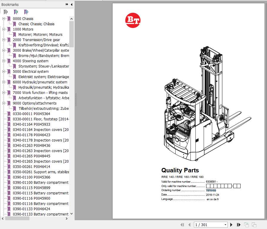
Task: Click the Bookmarks panel title
Action: (10, 4)
